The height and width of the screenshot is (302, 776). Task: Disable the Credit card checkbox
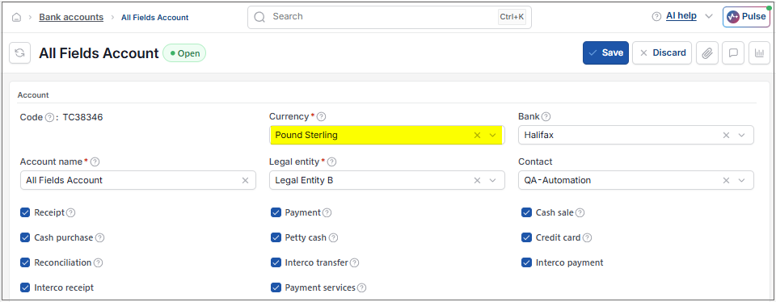(x=526, y=237)
